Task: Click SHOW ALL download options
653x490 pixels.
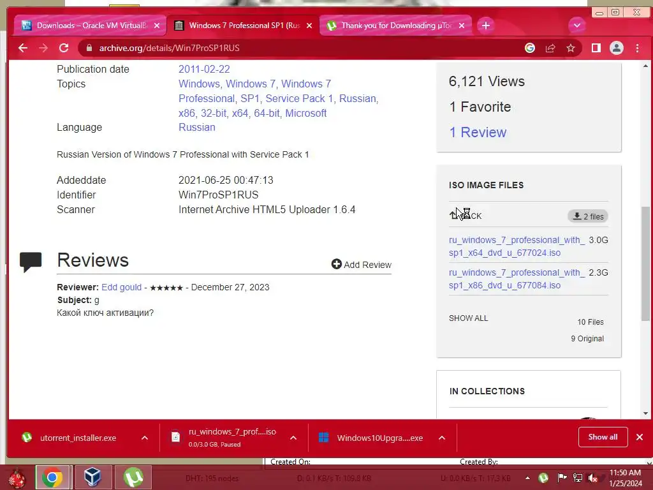Action: click(x=468, y=318)
